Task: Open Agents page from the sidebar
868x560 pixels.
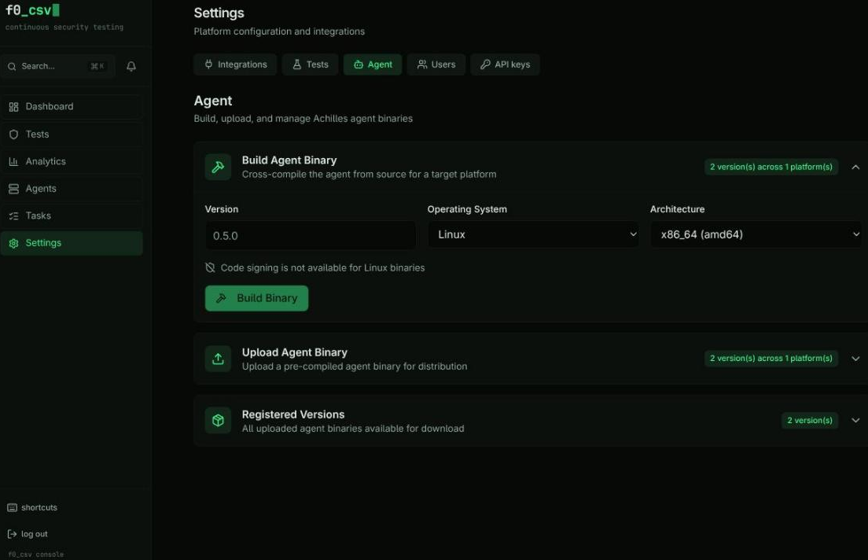Action: tap(72, 189)
